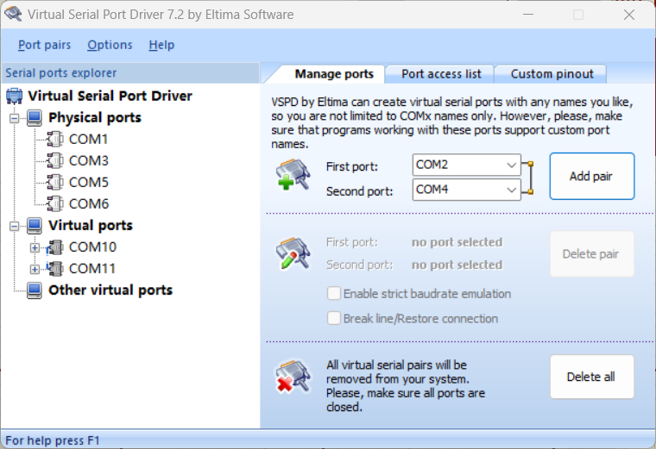The height and width of the screenshot is (449, 656).
Task: Collapse the Virtual ports tree node
Action: [x=15, y=227]
